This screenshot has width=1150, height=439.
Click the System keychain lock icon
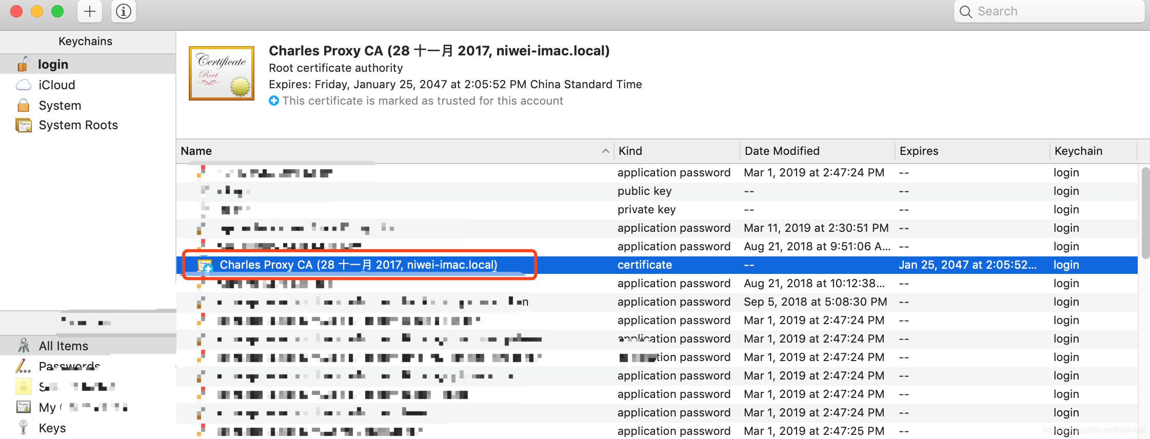click(24, 105)
